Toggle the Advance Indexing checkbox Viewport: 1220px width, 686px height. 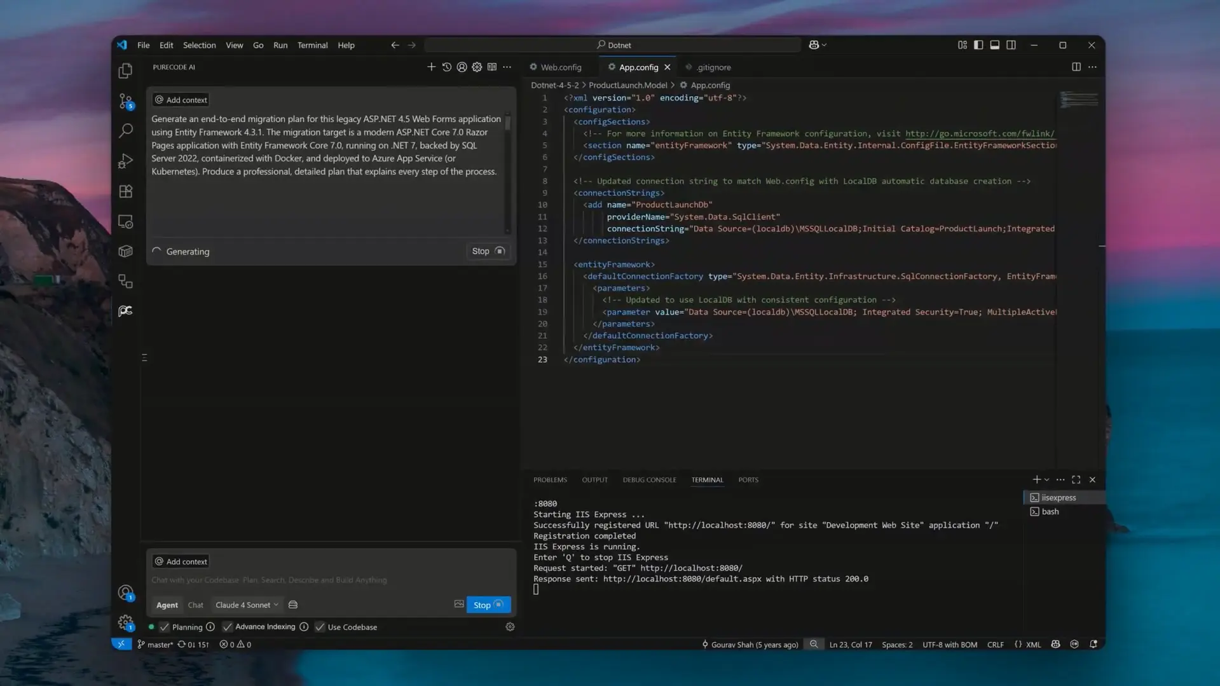227,627
